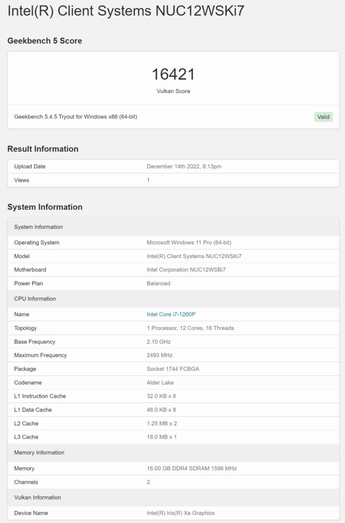The width and height of the screenshot is (345, 523).
Task: Select the Alder Lake codename value
Action: click(160, 383)
